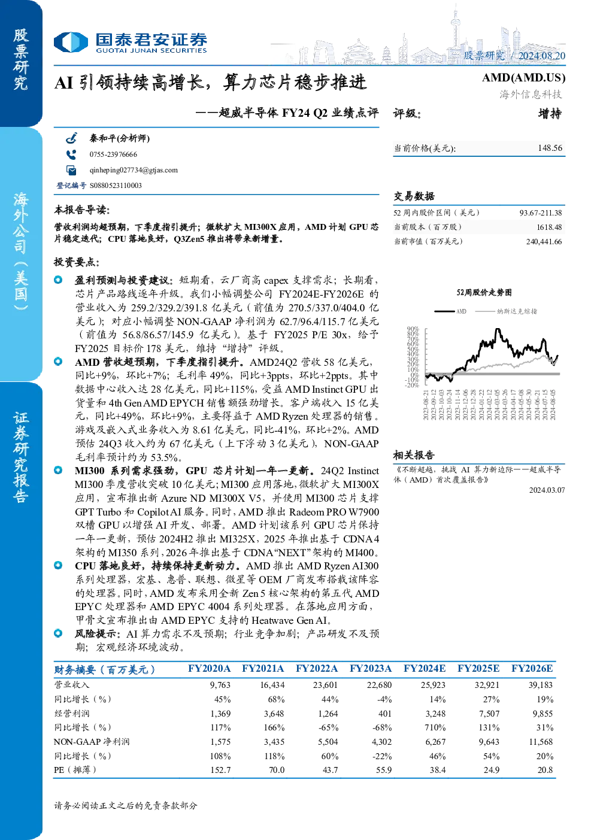Image resolution: width=594 pixels, height=840 pixels.
Task: Click the share count 1618.48
Action: click(549, 227)
